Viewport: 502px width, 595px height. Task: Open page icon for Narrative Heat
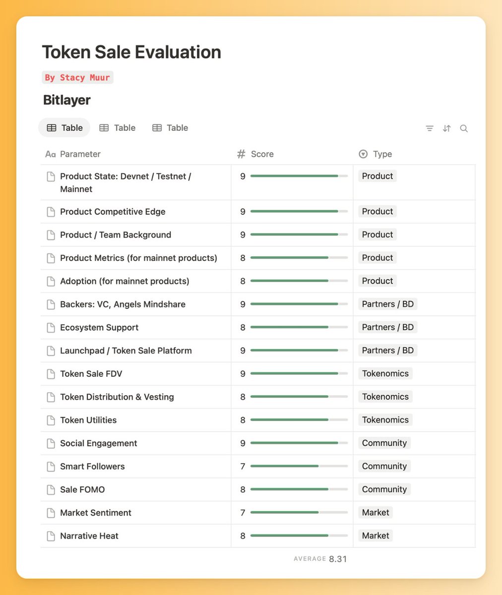pos(51,536)
